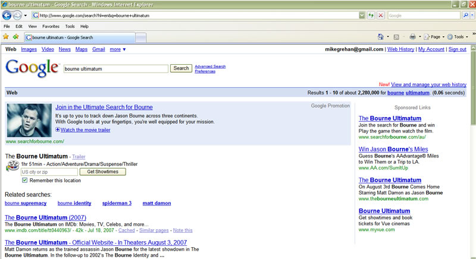Viewport: 476px width, 259px height.
Task: Click the scrollbar up arrow
Action: point(473,48)
